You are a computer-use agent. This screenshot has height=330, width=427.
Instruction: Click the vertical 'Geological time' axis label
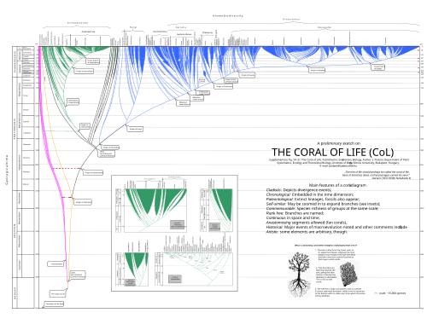tap(7, 170)
